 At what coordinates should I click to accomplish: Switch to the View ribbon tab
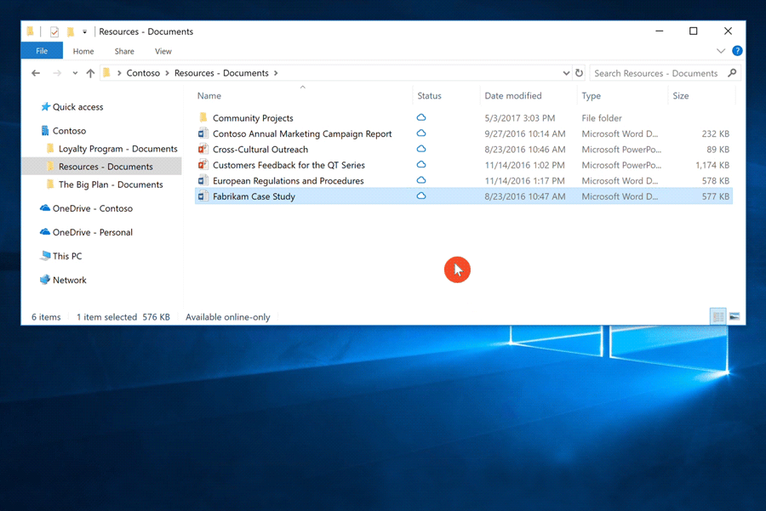pos(163,51)
